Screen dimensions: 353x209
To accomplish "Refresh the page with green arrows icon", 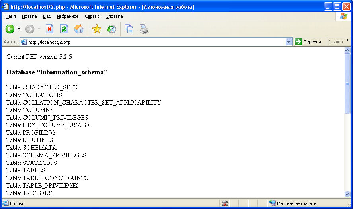I will [64, 29].
